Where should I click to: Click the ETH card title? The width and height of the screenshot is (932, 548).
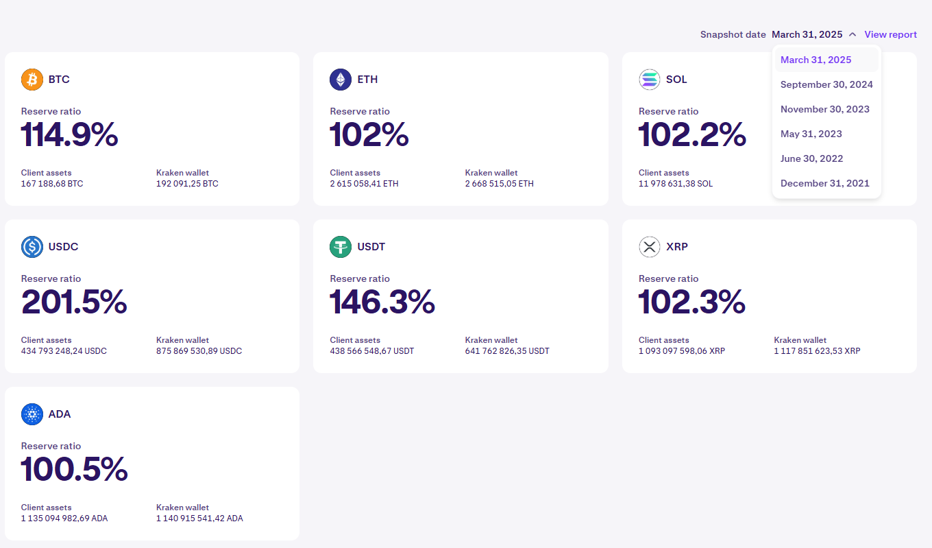(x=367, y=80)
